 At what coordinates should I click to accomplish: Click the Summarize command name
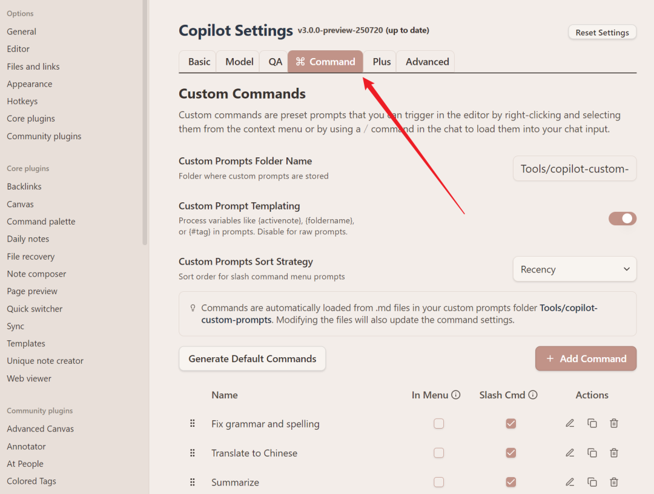pyautogui.click(x=235, y=482)
